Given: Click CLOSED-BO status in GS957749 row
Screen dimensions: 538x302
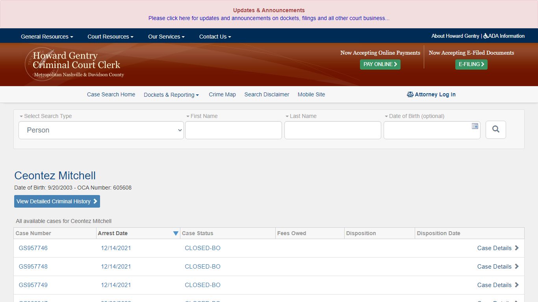Looking at the screenshot, I should [x=202, y=285].
